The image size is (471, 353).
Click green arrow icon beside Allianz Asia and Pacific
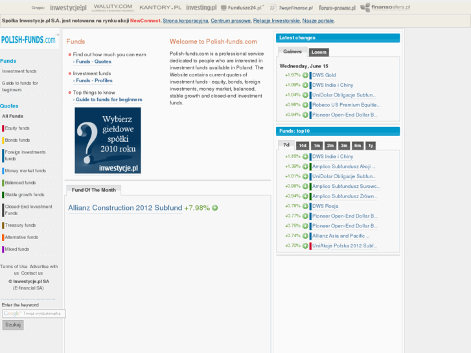(305, 236)
